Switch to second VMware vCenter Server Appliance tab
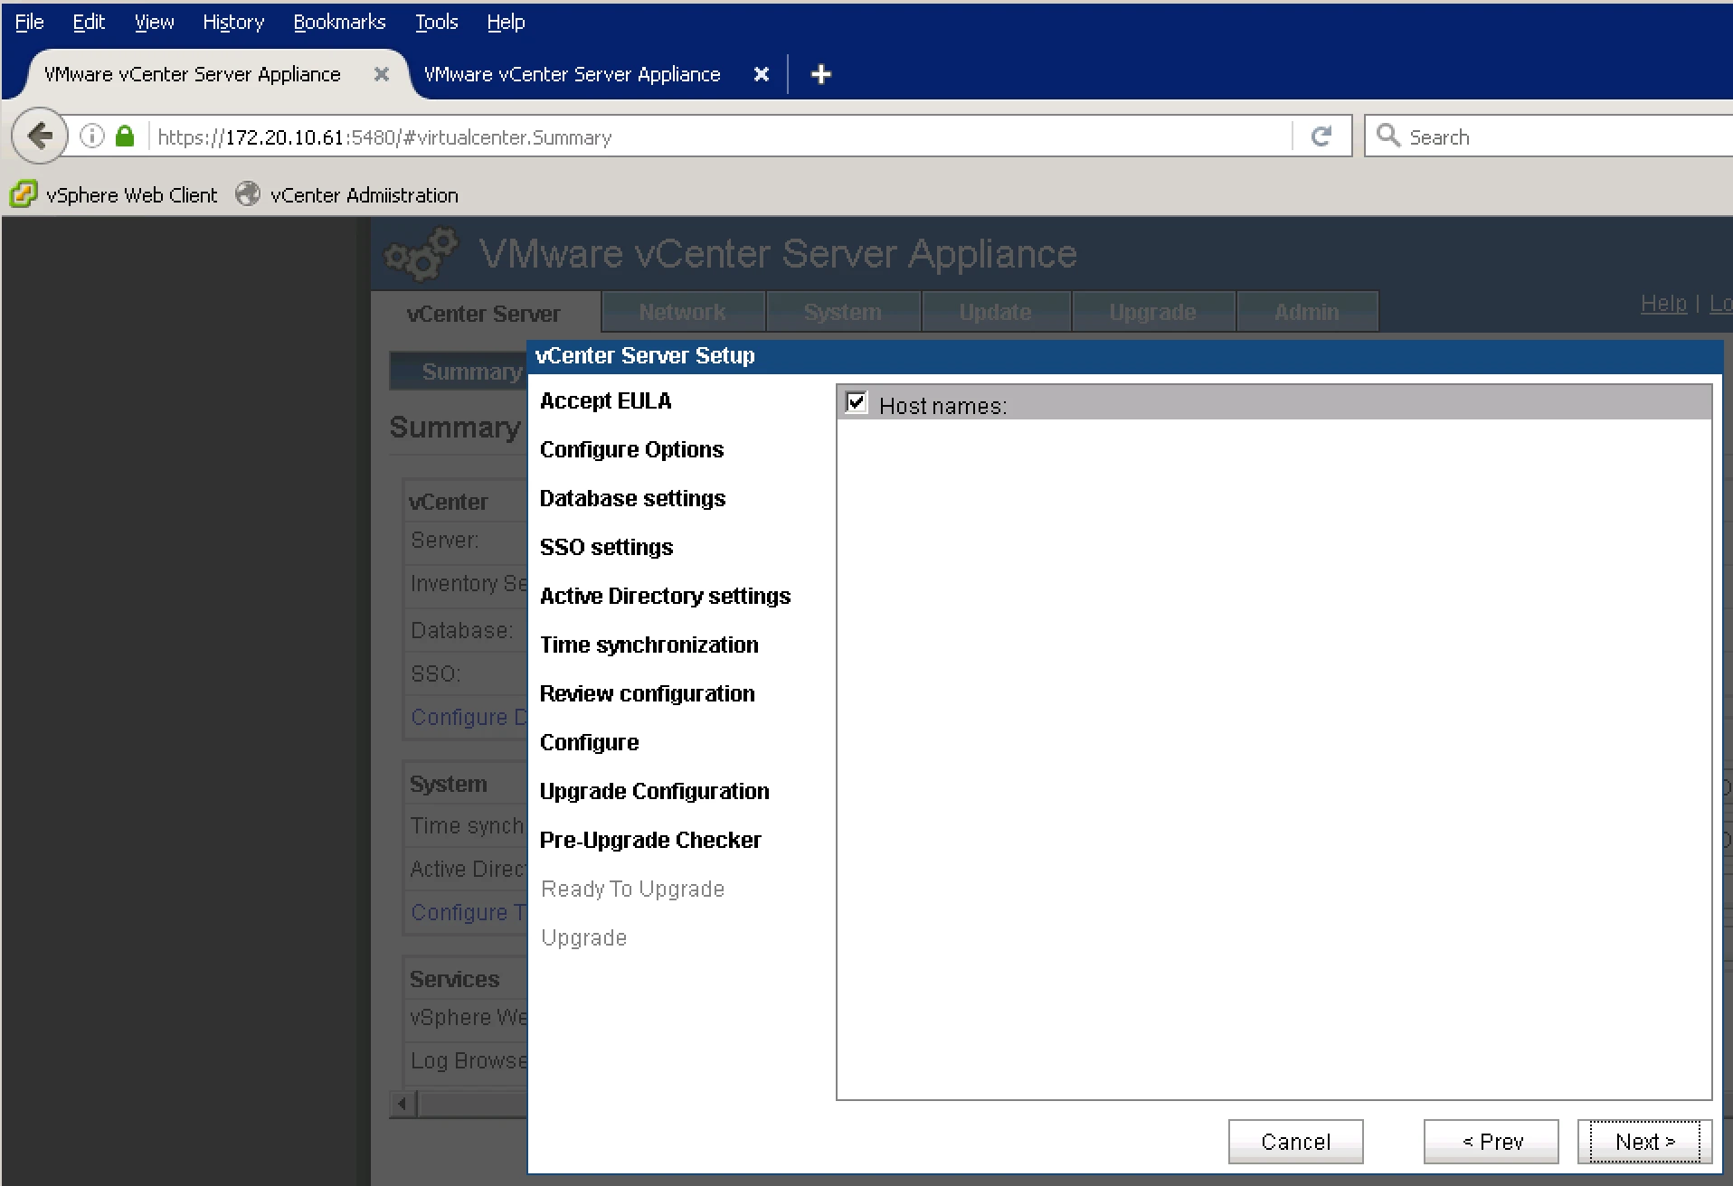This screenshot has height=1186, width=1733. tap(573, 74)
